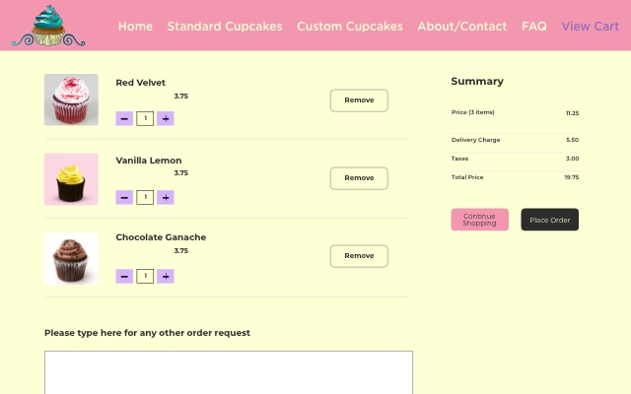
Task: Increase Chocolate Ganache quantity with plus icon
Action: point(166,276)
